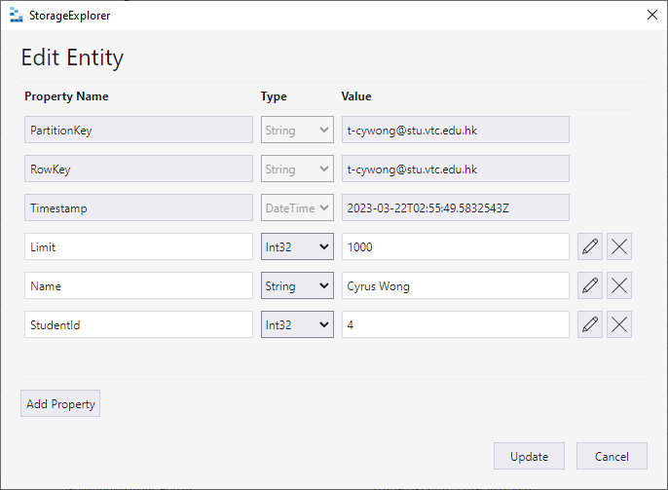Open the StudentId Int32 type dropdown
Screen dimensions: 668x490
point(297,324)
